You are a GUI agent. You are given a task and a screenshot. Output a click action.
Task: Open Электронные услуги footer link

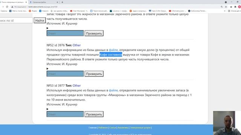tap(140, 127)
